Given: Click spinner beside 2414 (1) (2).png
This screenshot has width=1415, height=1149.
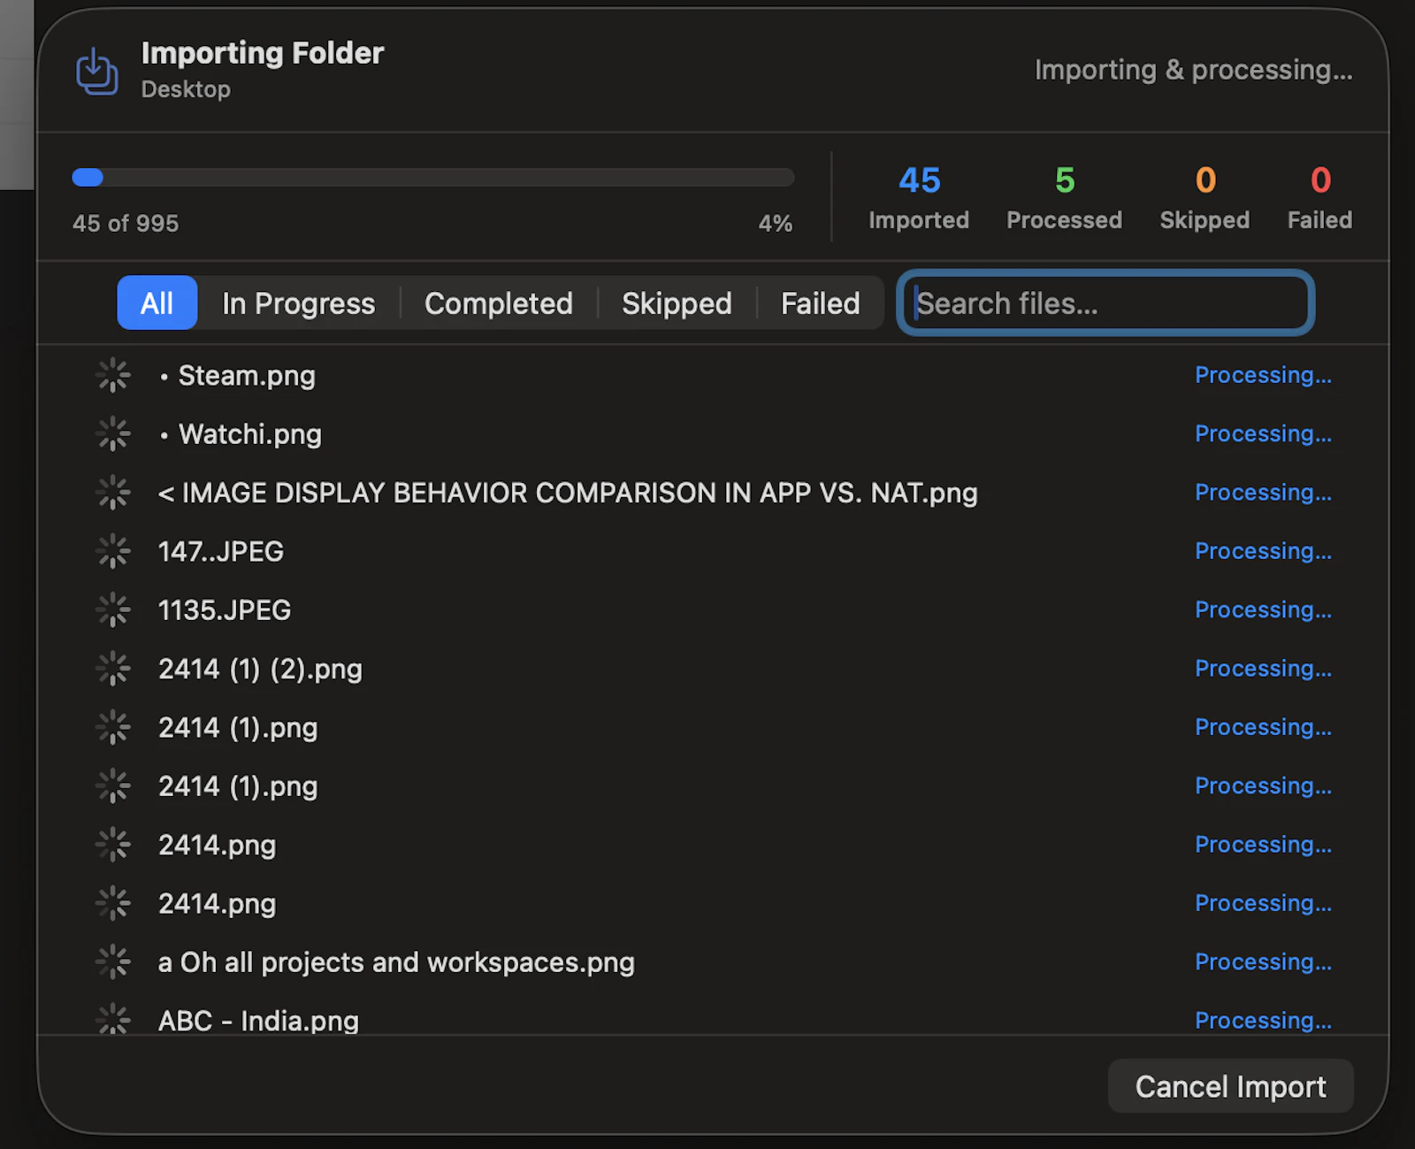Looking at the screenshot, I should 113,669.
